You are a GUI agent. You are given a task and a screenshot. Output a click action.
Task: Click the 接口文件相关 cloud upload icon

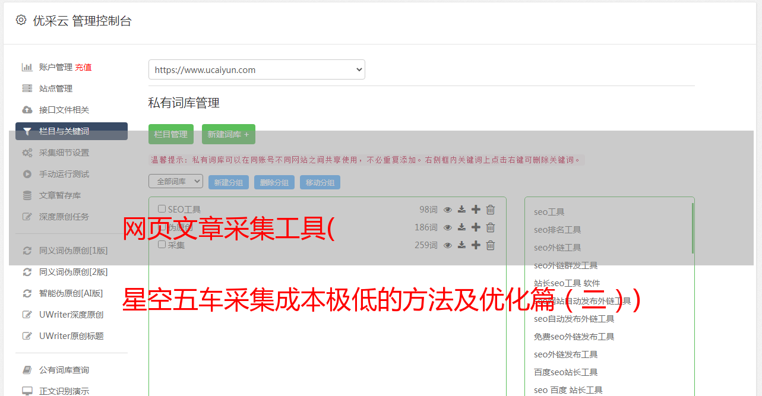(27, 110)
